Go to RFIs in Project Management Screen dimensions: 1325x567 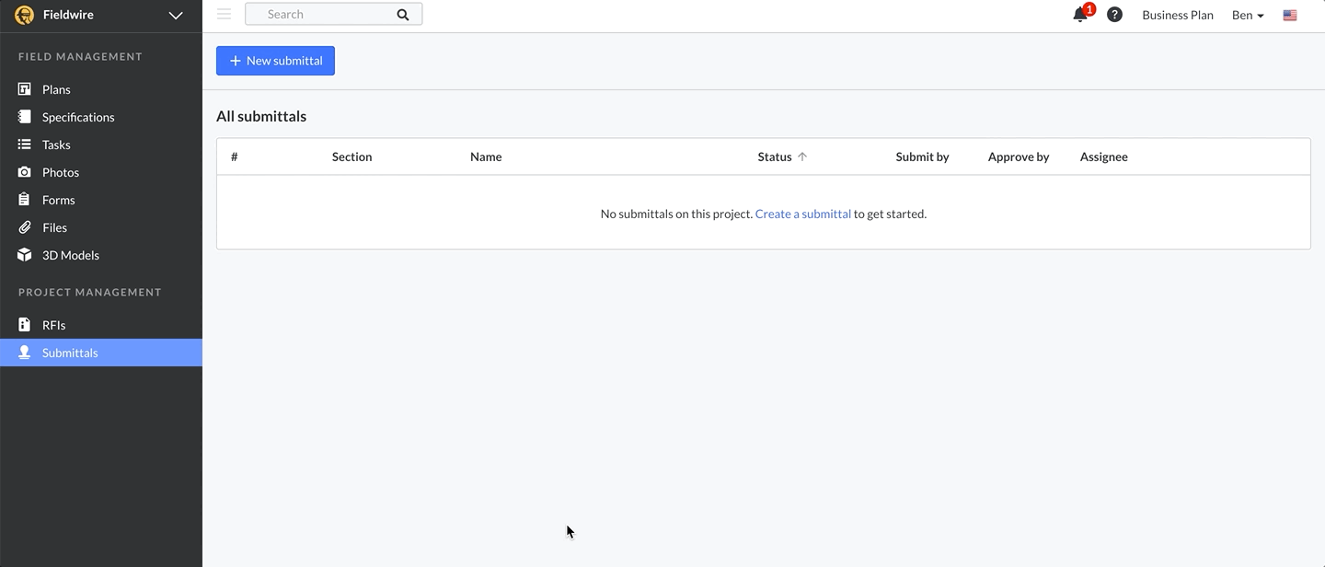[x=53, y=325]
